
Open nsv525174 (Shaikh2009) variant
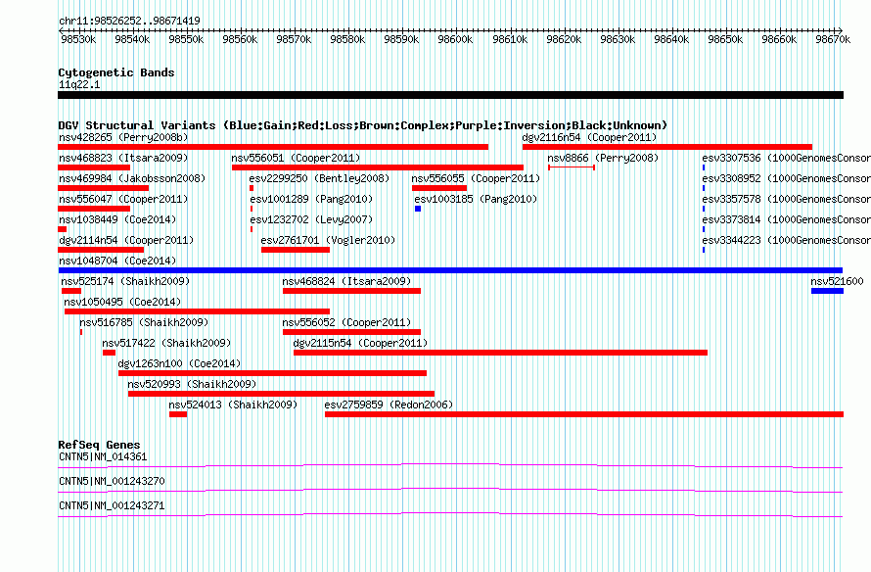coord(125,281)
